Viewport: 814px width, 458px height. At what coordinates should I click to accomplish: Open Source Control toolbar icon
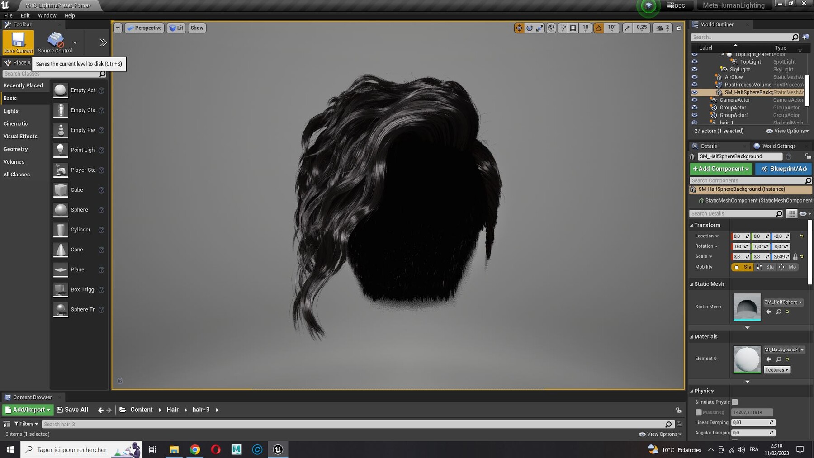[55, 42]
